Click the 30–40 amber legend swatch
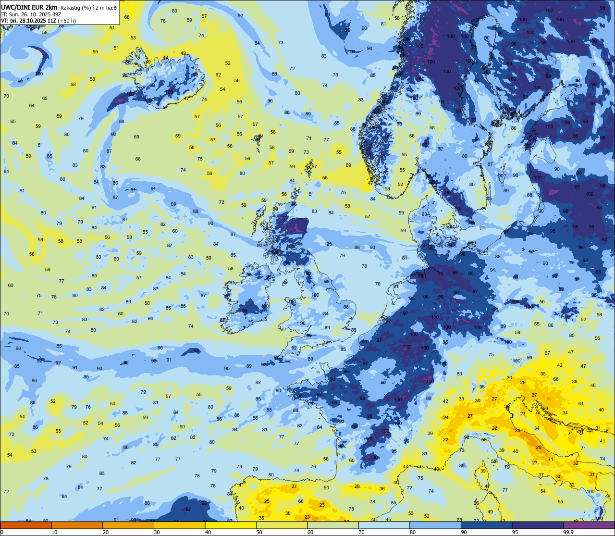Image resolution: width=615 pixels, height=536 pixels. pyautogui.click(x=179, y=525)
